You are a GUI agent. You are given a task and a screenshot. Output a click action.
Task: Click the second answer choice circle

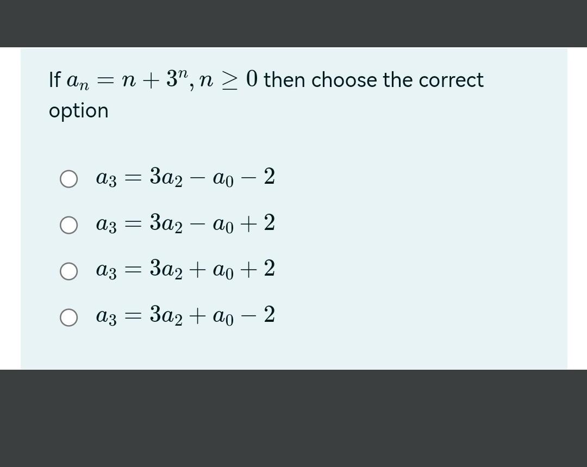[x=68, y=224]
